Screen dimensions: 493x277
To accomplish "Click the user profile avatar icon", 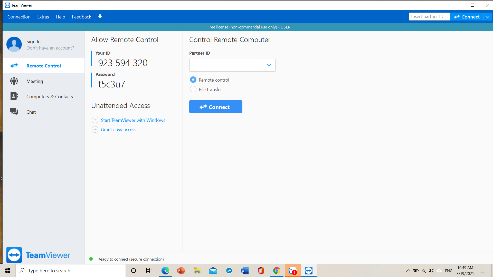I will [x=14, y=44].
